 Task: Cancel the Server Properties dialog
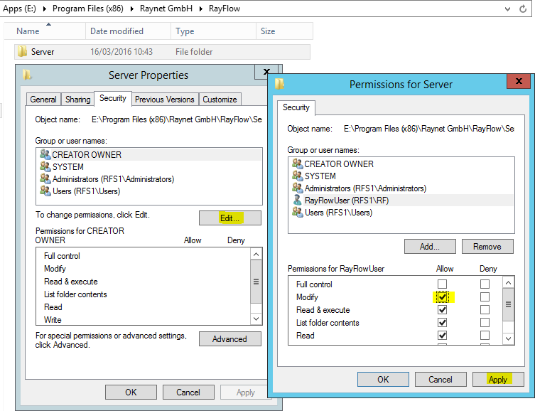188,393
